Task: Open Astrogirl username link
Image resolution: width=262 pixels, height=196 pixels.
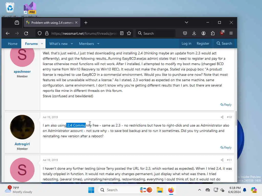Action: pos(22,144)
